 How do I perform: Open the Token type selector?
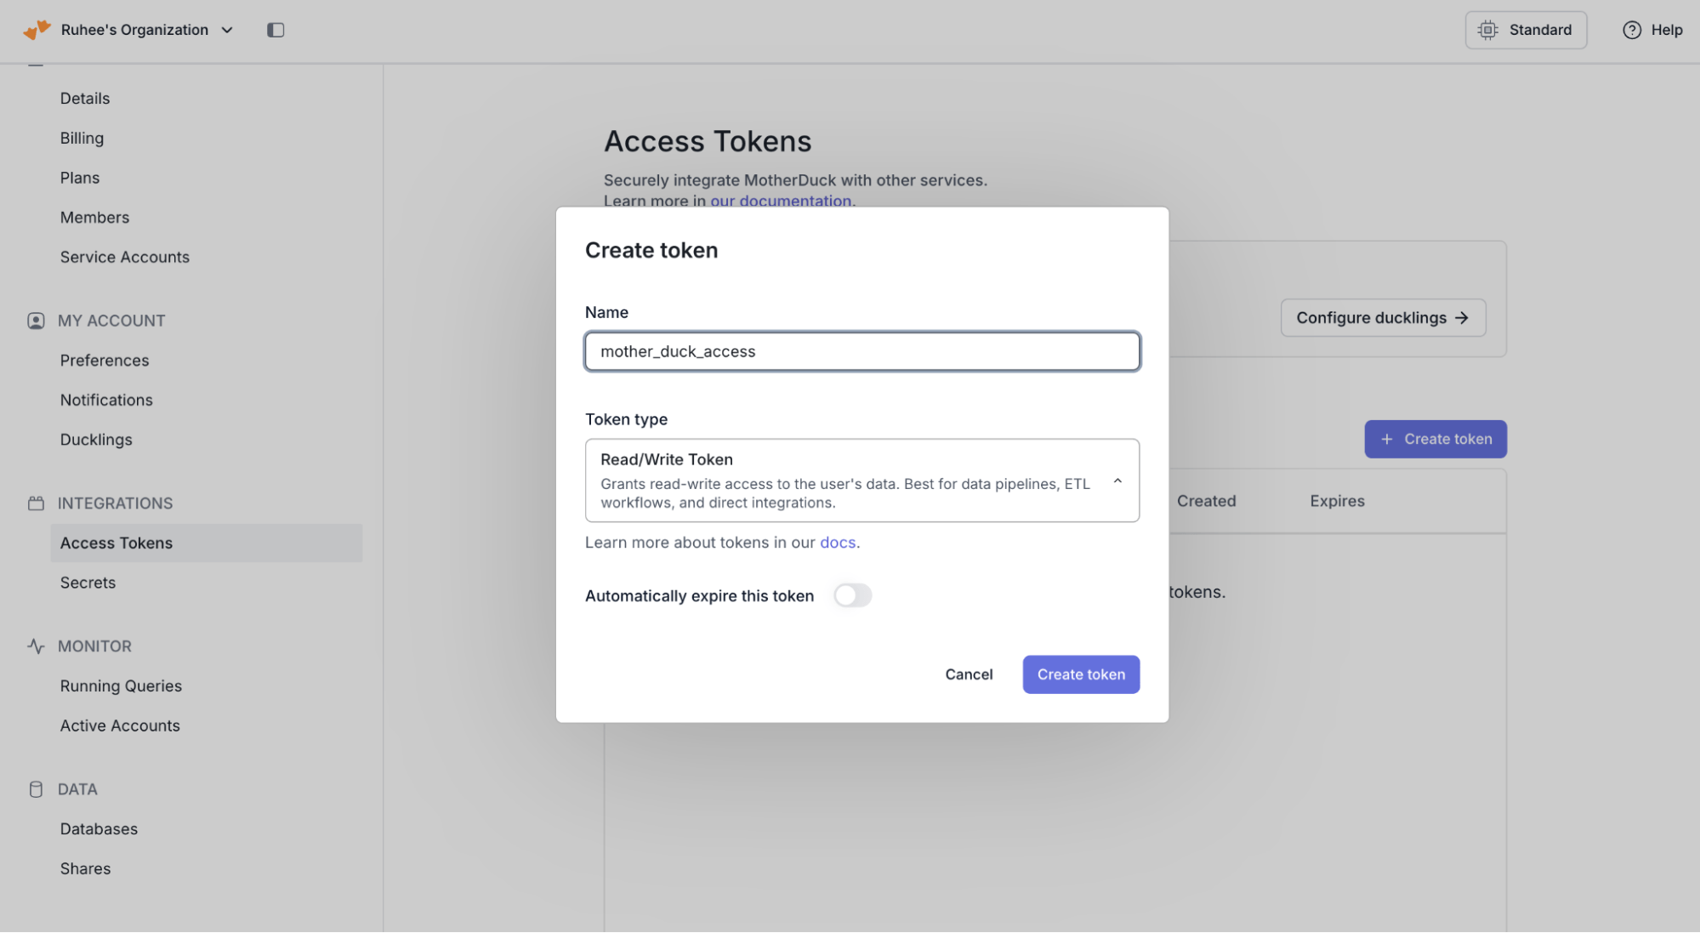(x=861, y=481)
